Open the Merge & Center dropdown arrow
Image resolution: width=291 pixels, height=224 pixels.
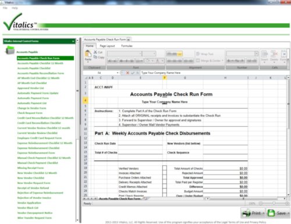tap(222, 61)
